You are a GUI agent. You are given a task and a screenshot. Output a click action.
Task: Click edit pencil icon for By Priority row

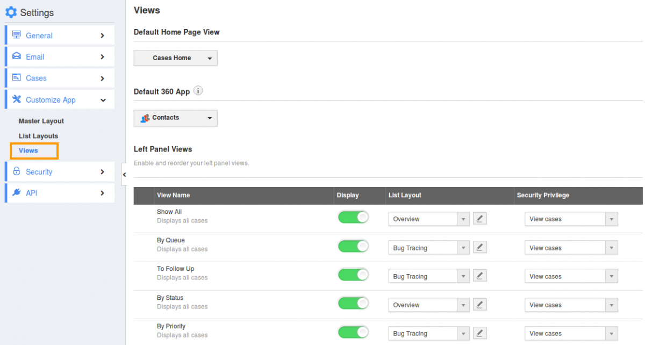click(x=480, y=333)
